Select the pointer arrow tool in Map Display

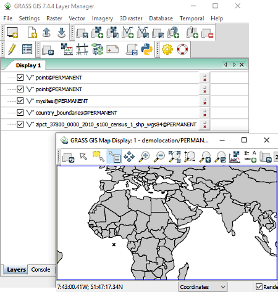(83, 156)
